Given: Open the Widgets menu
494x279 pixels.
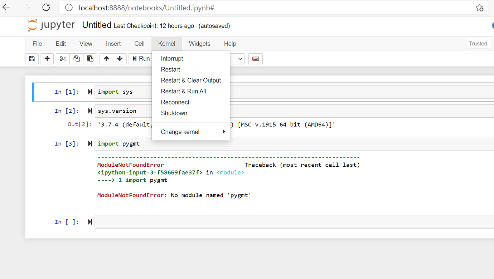Looking at the screenshot, I should click(199, 43).
